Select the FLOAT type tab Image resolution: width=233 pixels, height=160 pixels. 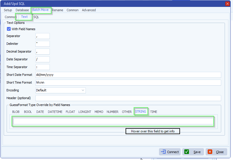(x=70, y=112)
